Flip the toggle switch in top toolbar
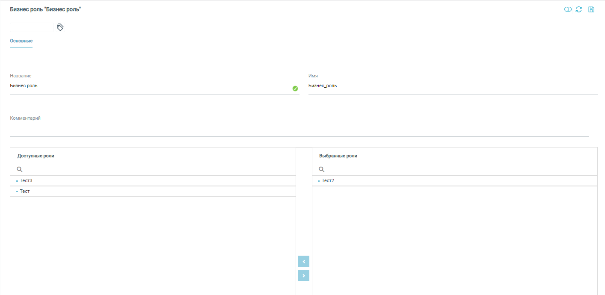605x295 pixels. coord(568,9)
